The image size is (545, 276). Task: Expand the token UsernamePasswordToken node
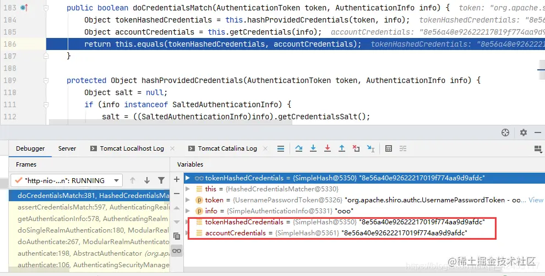pyautogui.click(x=188, y=200)
